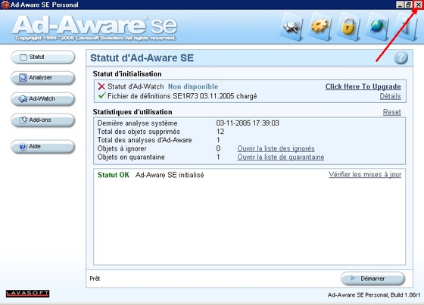Screen dimensions: 424x305
Task: Click Ad-Aware SE initialisé message
Action: [170, 175]
